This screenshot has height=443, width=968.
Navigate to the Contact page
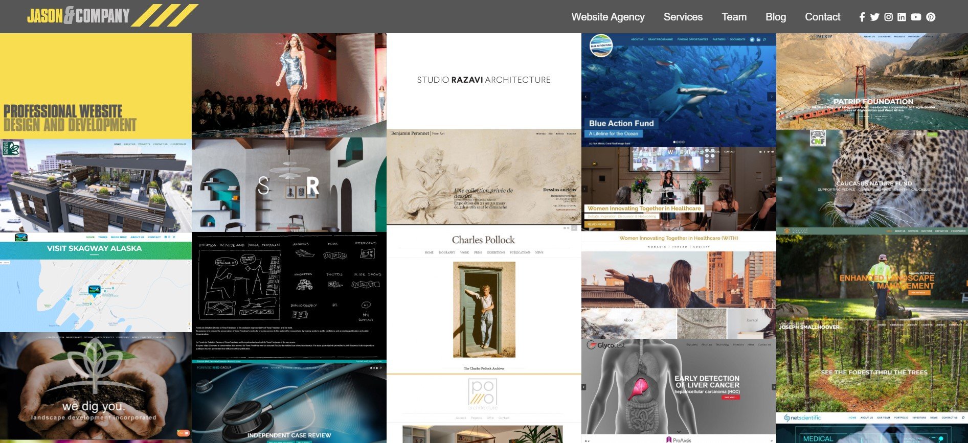click(822, 17)
